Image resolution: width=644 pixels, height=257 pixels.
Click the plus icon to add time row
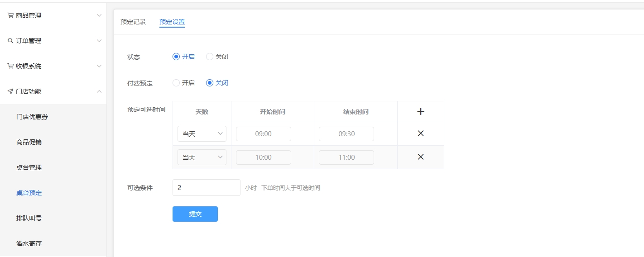pyautogui.click(x=420, y=112)
